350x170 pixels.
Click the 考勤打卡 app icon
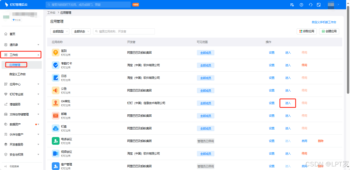tap(56, 65)
